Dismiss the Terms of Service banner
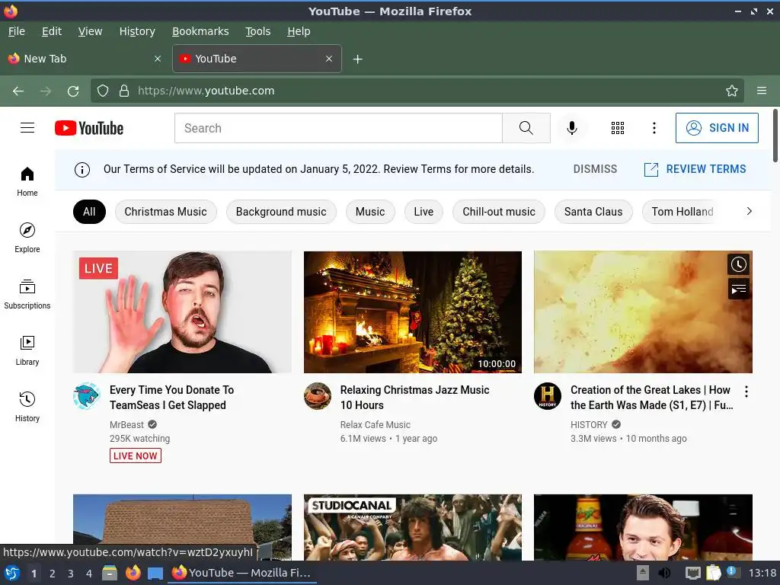780x585 pixels. 595,169
